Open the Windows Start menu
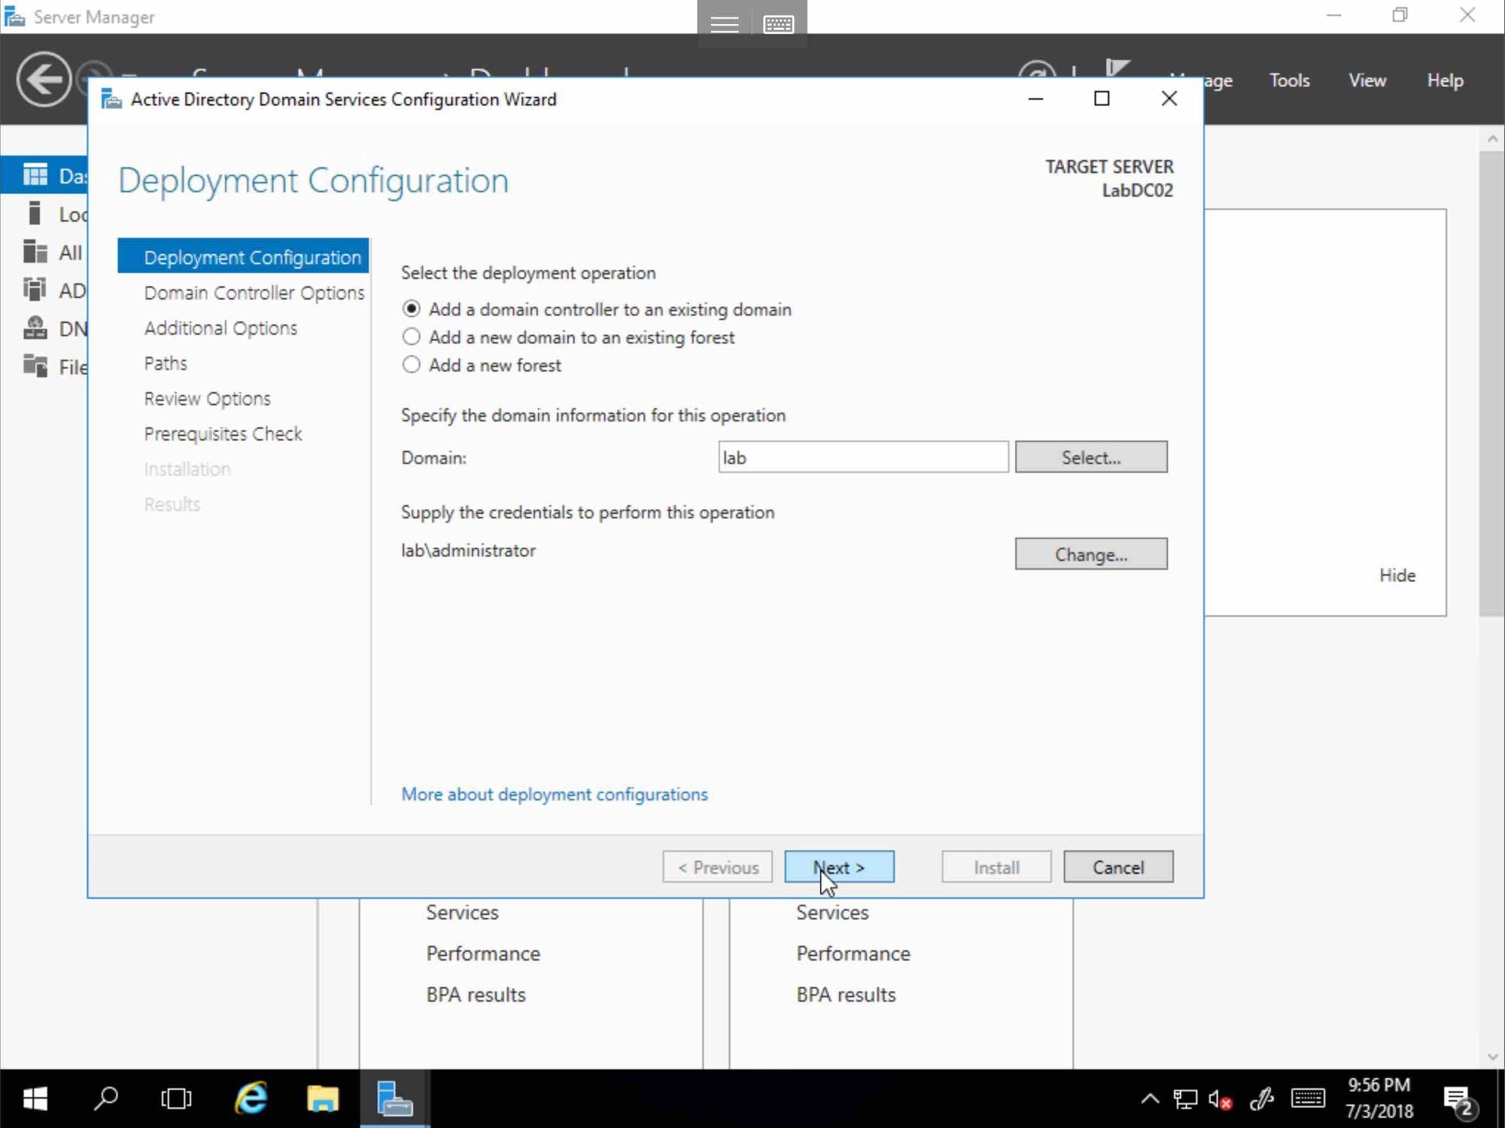 pos(35,1099)
